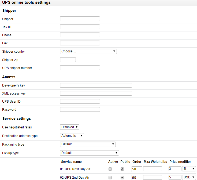Open the Destination address type dropdown
The height and width of the screenshot is (180, 197).
tap(72, 136)
